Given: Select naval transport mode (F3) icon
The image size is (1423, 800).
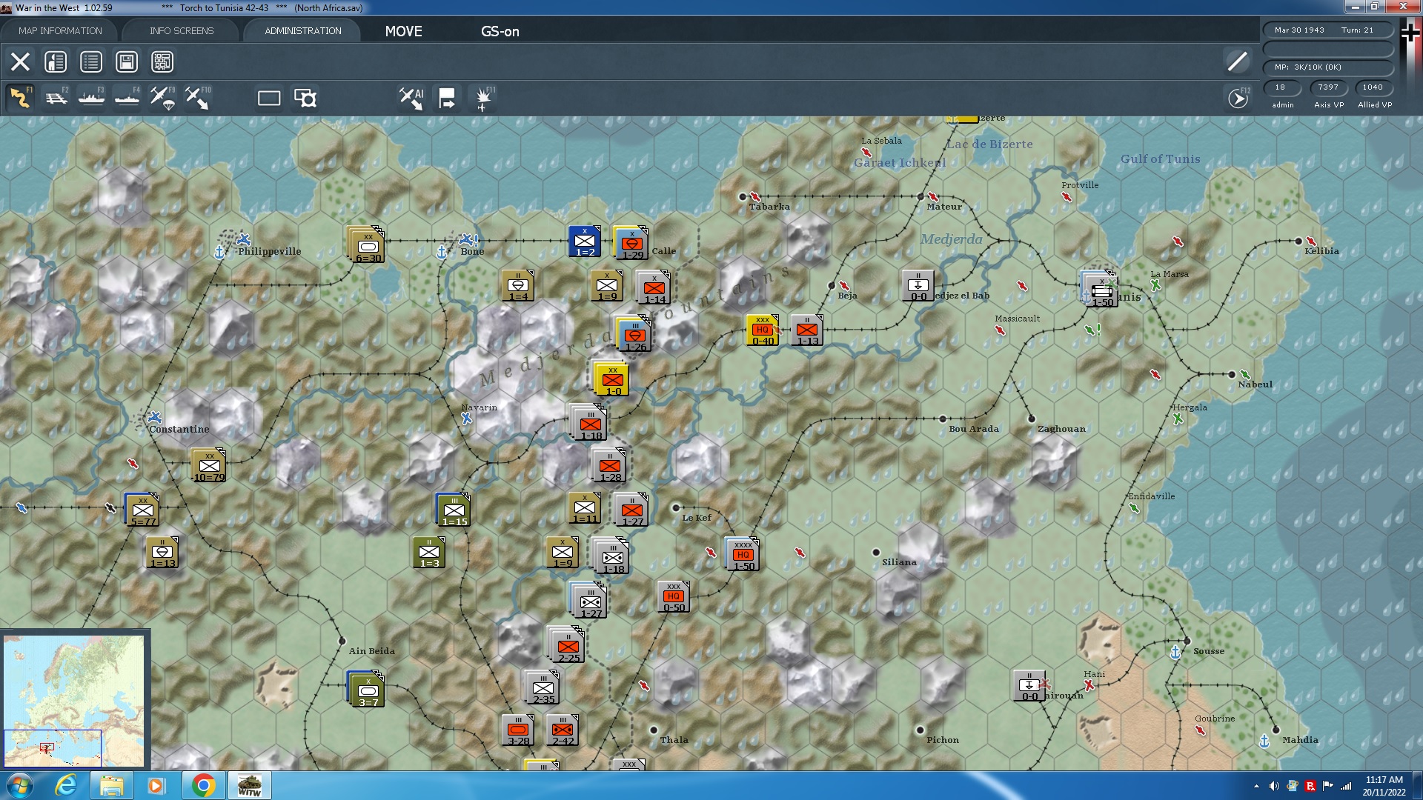Looking at the screenshot, I should click(91, 98).
